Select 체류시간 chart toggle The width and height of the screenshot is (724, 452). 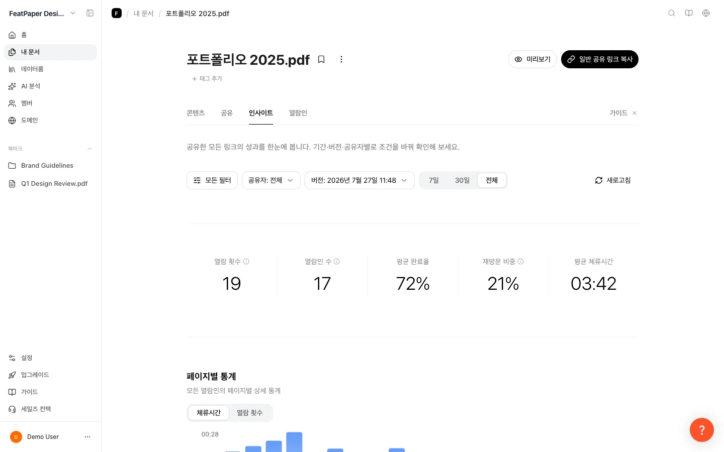[209, 413]
